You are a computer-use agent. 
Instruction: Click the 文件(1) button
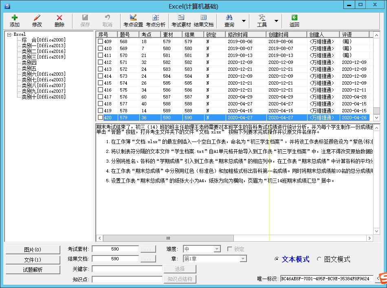coord(33,260)
